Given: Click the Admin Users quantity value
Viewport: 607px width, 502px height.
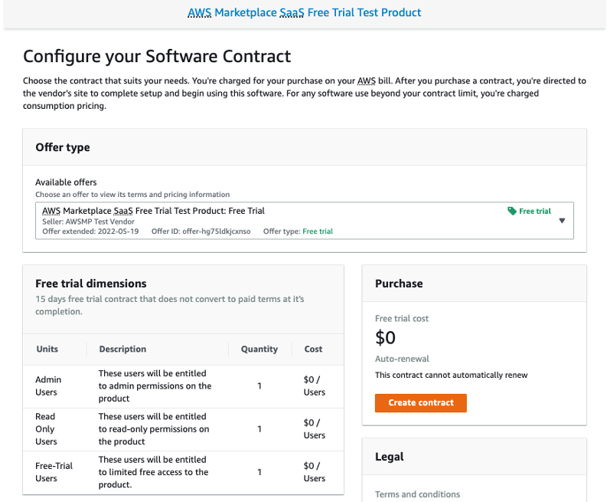Looking at the screenshot, I should coord(259,386).
